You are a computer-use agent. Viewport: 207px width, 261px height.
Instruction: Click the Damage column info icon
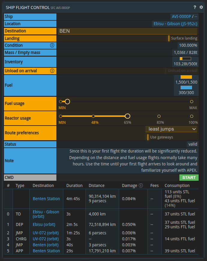coord(141,185)
